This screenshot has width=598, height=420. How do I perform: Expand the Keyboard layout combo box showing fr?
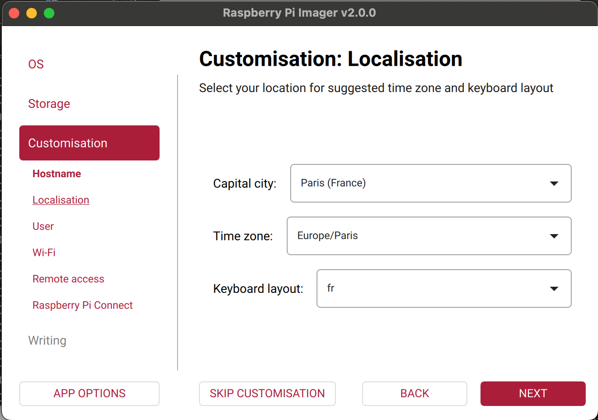click(x=434, y=288)
